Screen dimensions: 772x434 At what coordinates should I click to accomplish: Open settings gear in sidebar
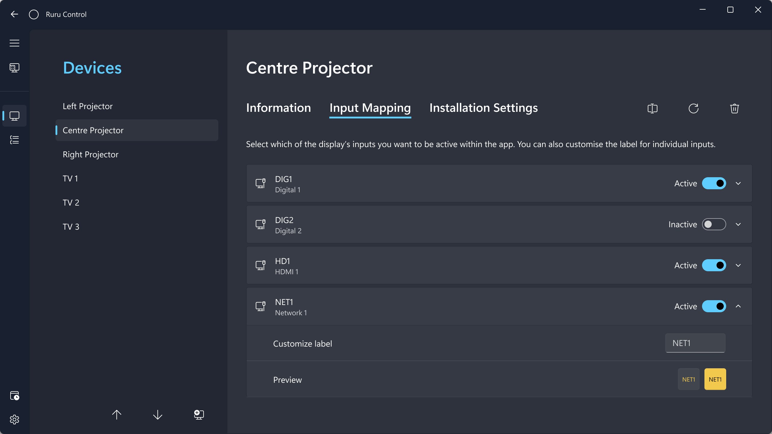[x=14, y=420]
